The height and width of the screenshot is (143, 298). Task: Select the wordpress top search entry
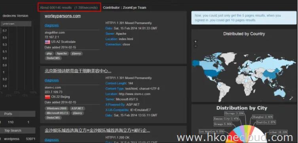pyautogui.click(x=11, y=139)
